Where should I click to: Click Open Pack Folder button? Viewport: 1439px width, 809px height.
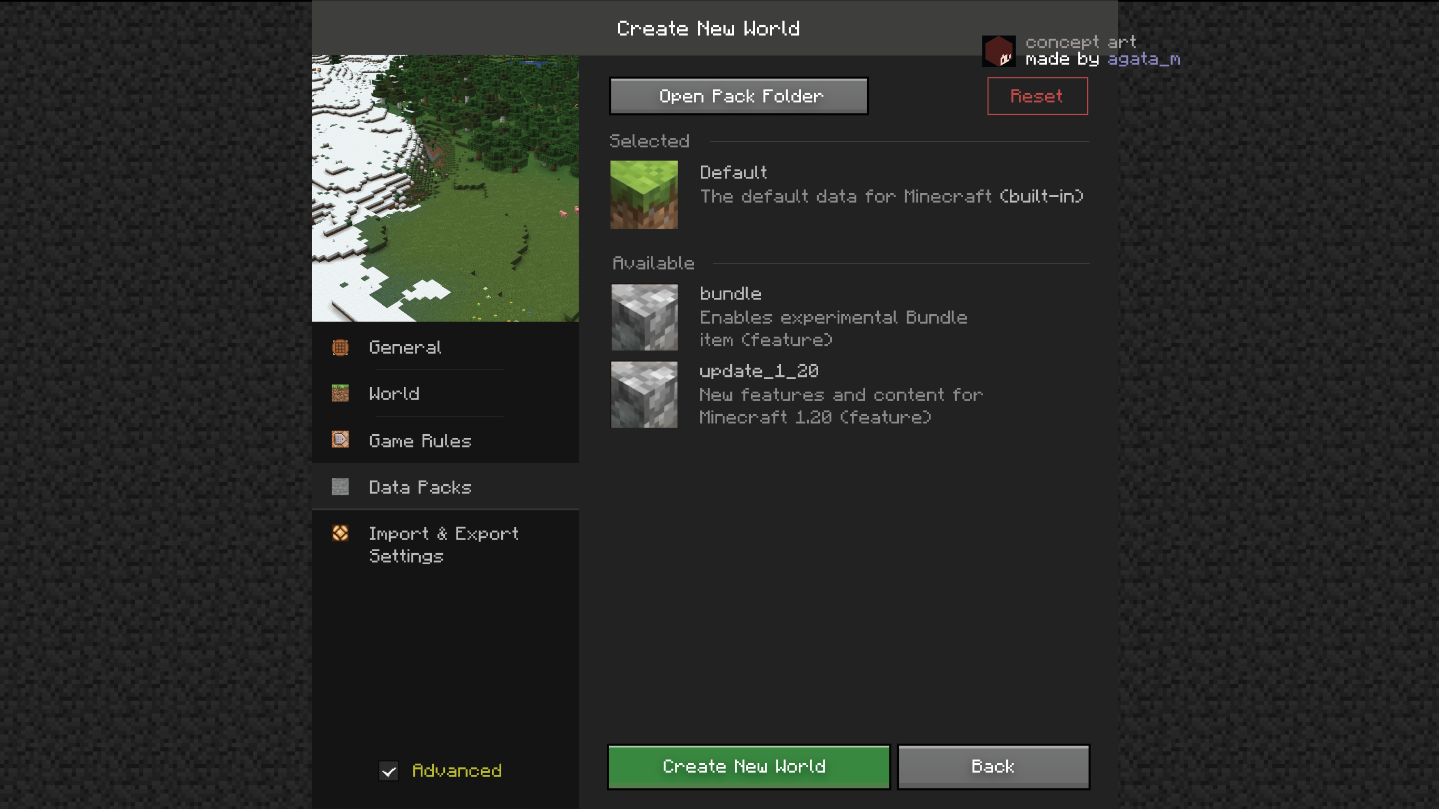pyautogui.click(x=739, y=96)
